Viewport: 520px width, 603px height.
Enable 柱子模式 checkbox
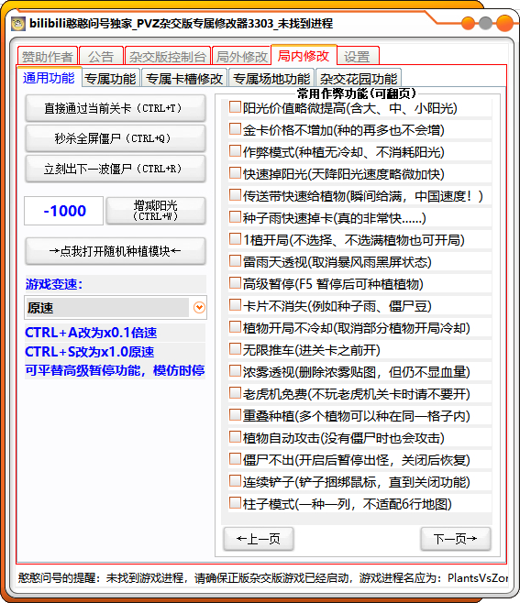click(x=235, y=502)
